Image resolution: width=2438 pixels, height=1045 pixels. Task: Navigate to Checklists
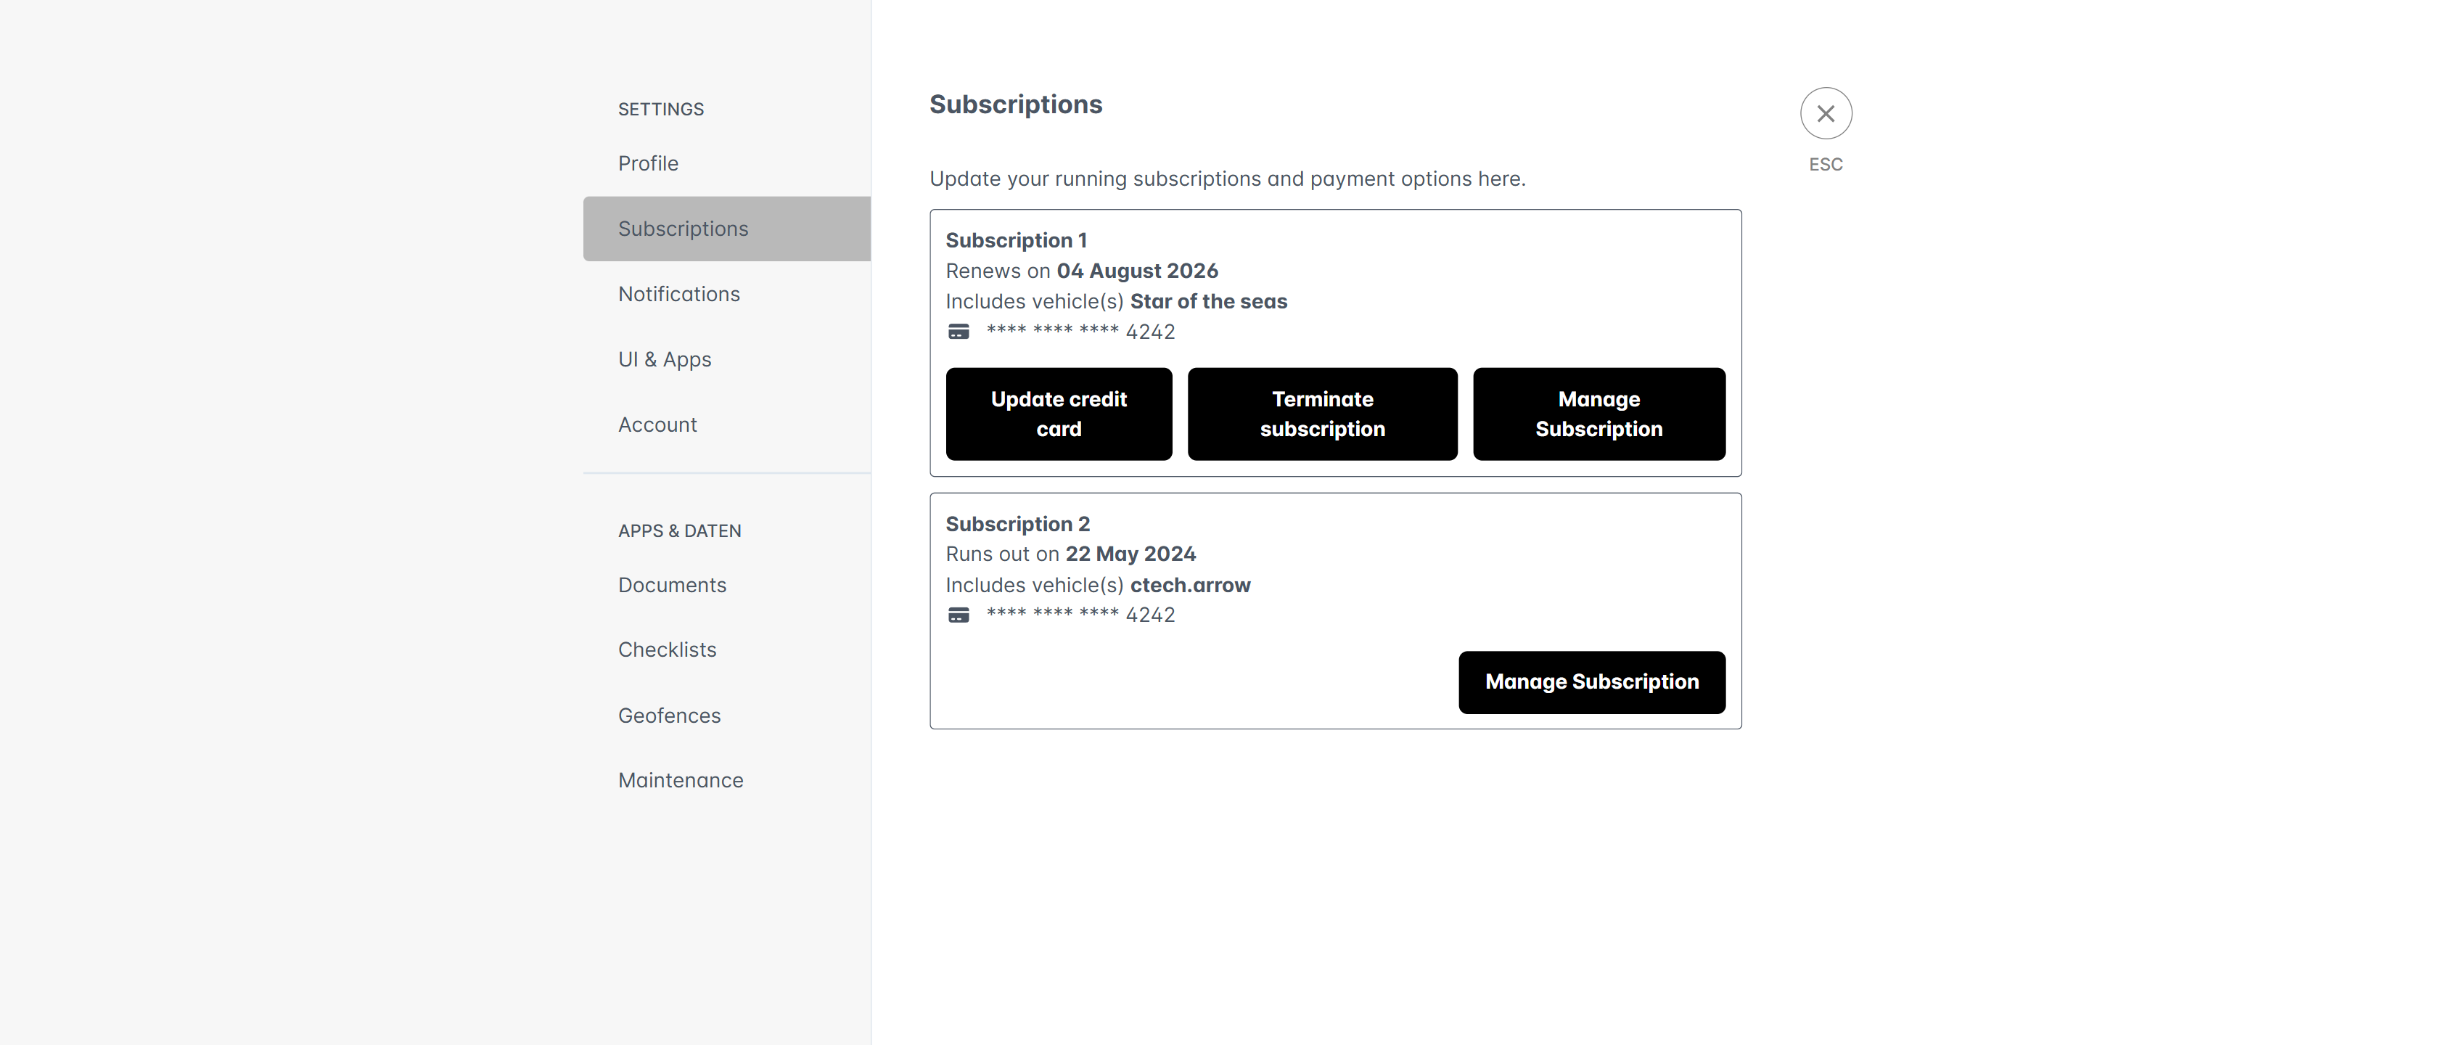tap(666, 649)
